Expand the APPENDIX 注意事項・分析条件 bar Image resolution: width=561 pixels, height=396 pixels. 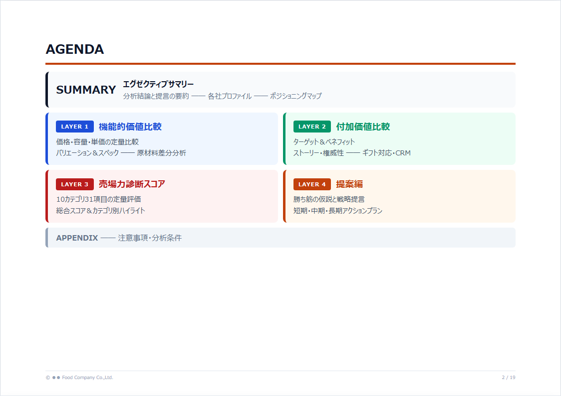tap(120, 238)
